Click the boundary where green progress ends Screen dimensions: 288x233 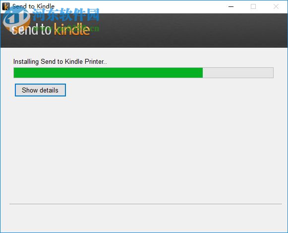(x=203, y=73)
